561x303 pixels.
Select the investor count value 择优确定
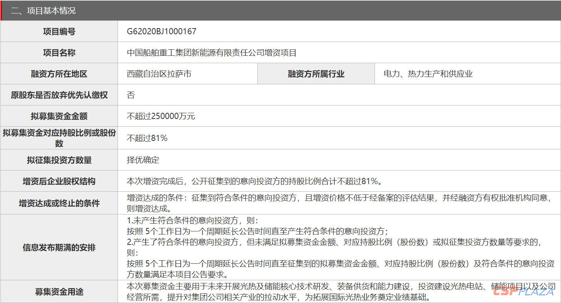coord(143,160)
